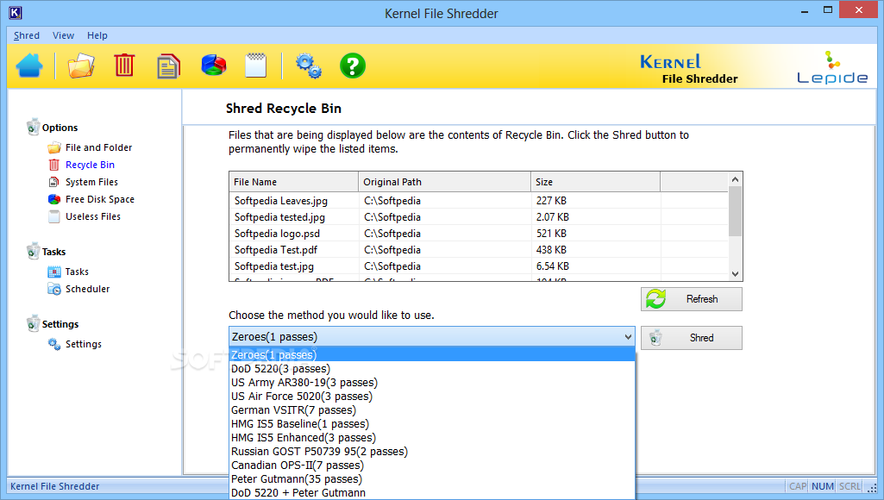Viewport: 884px width, 500px height.
Task: Sort by Original Path column header
Action: pos(444,182)
